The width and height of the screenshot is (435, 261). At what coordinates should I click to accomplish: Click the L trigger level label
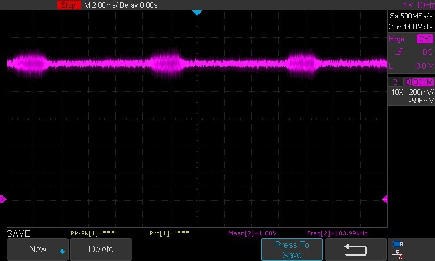pyautogui.click(x=391, y=66)
